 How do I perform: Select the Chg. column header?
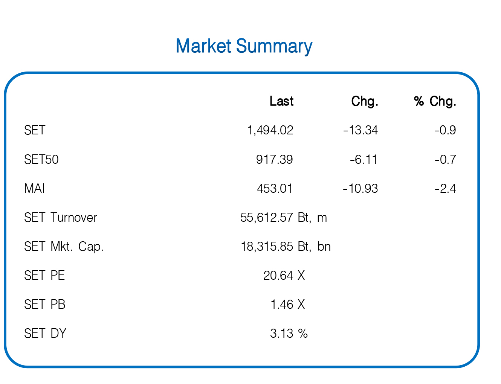tap(365, 101)
